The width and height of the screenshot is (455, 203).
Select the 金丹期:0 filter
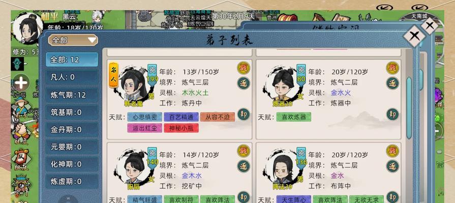point(72,129)
